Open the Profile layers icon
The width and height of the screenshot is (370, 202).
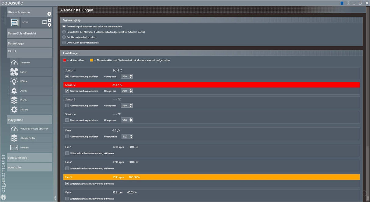[x=14, y=100]
